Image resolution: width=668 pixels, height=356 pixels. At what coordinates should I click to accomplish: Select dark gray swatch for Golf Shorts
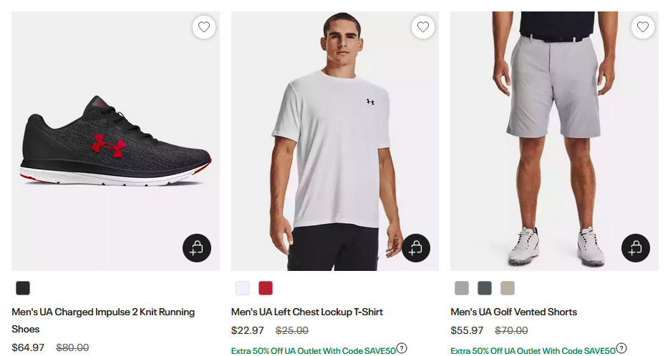[485, 288]
